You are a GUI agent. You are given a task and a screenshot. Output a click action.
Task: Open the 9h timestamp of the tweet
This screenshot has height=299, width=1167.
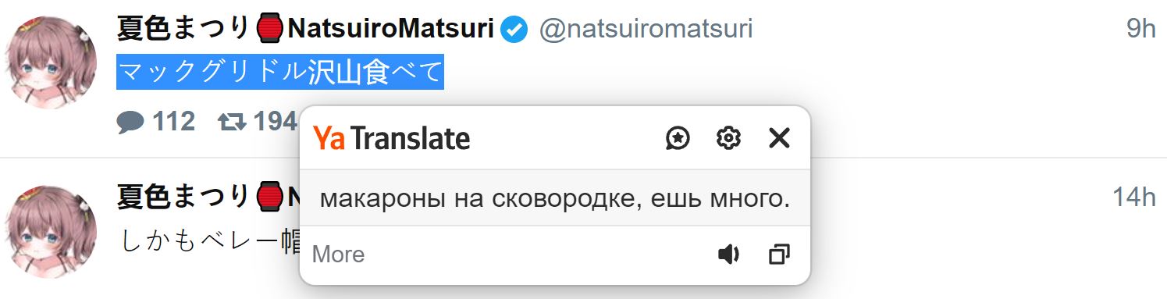pyautogui.click(x=1140, y=29)
